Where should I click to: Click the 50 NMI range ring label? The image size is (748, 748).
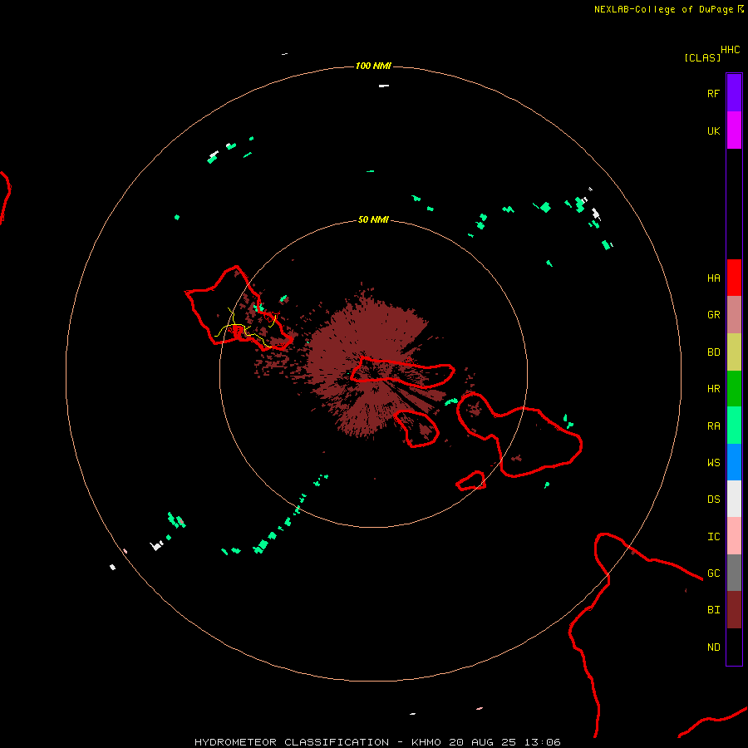[x=373, y=219]
